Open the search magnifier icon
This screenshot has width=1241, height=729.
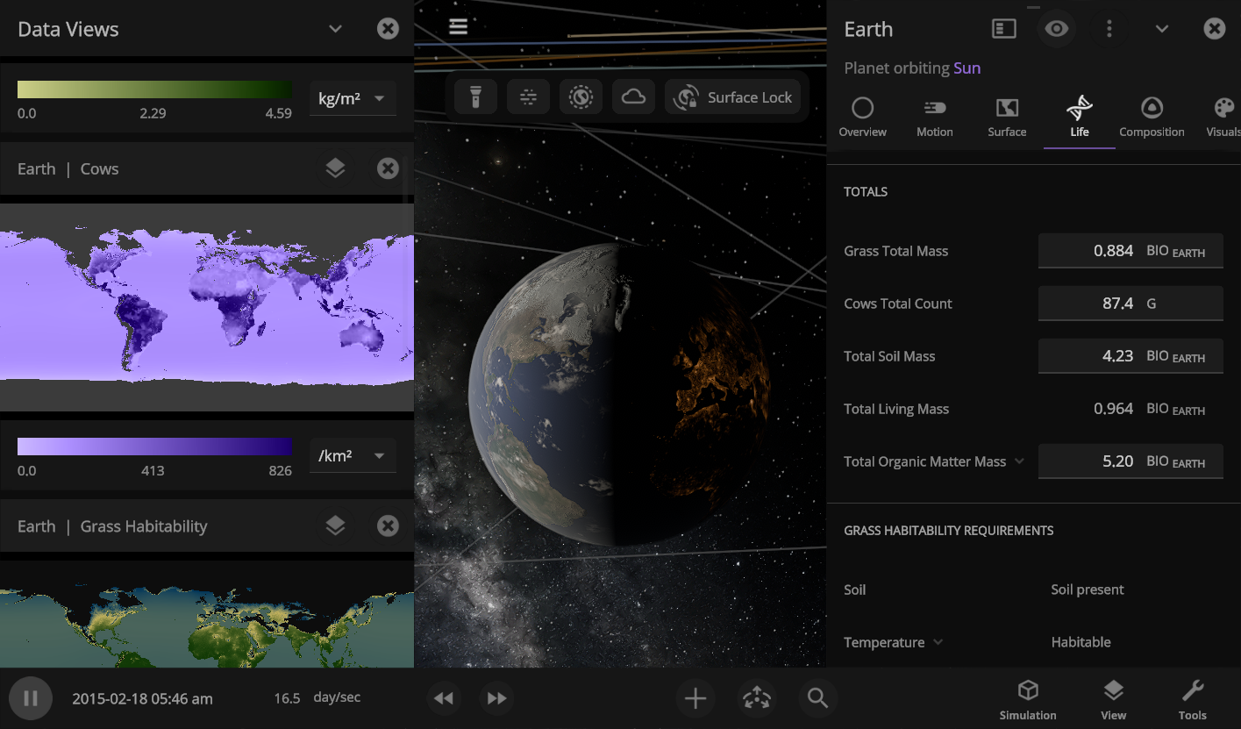[x=817, y=698]
